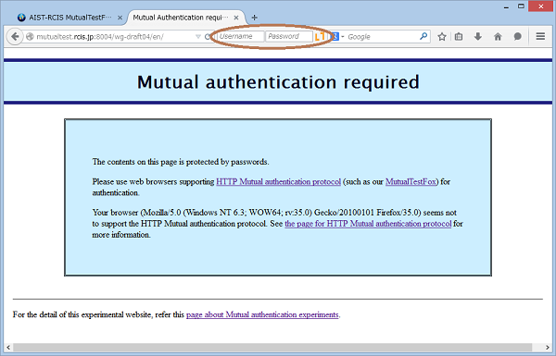Maximize the browser window
This screenshot has height=356, width=556.
(x=521, y=6)
